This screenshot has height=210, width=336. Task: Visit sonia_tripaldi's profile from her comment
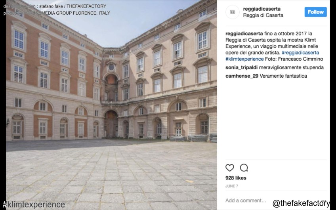pos(241,68)
